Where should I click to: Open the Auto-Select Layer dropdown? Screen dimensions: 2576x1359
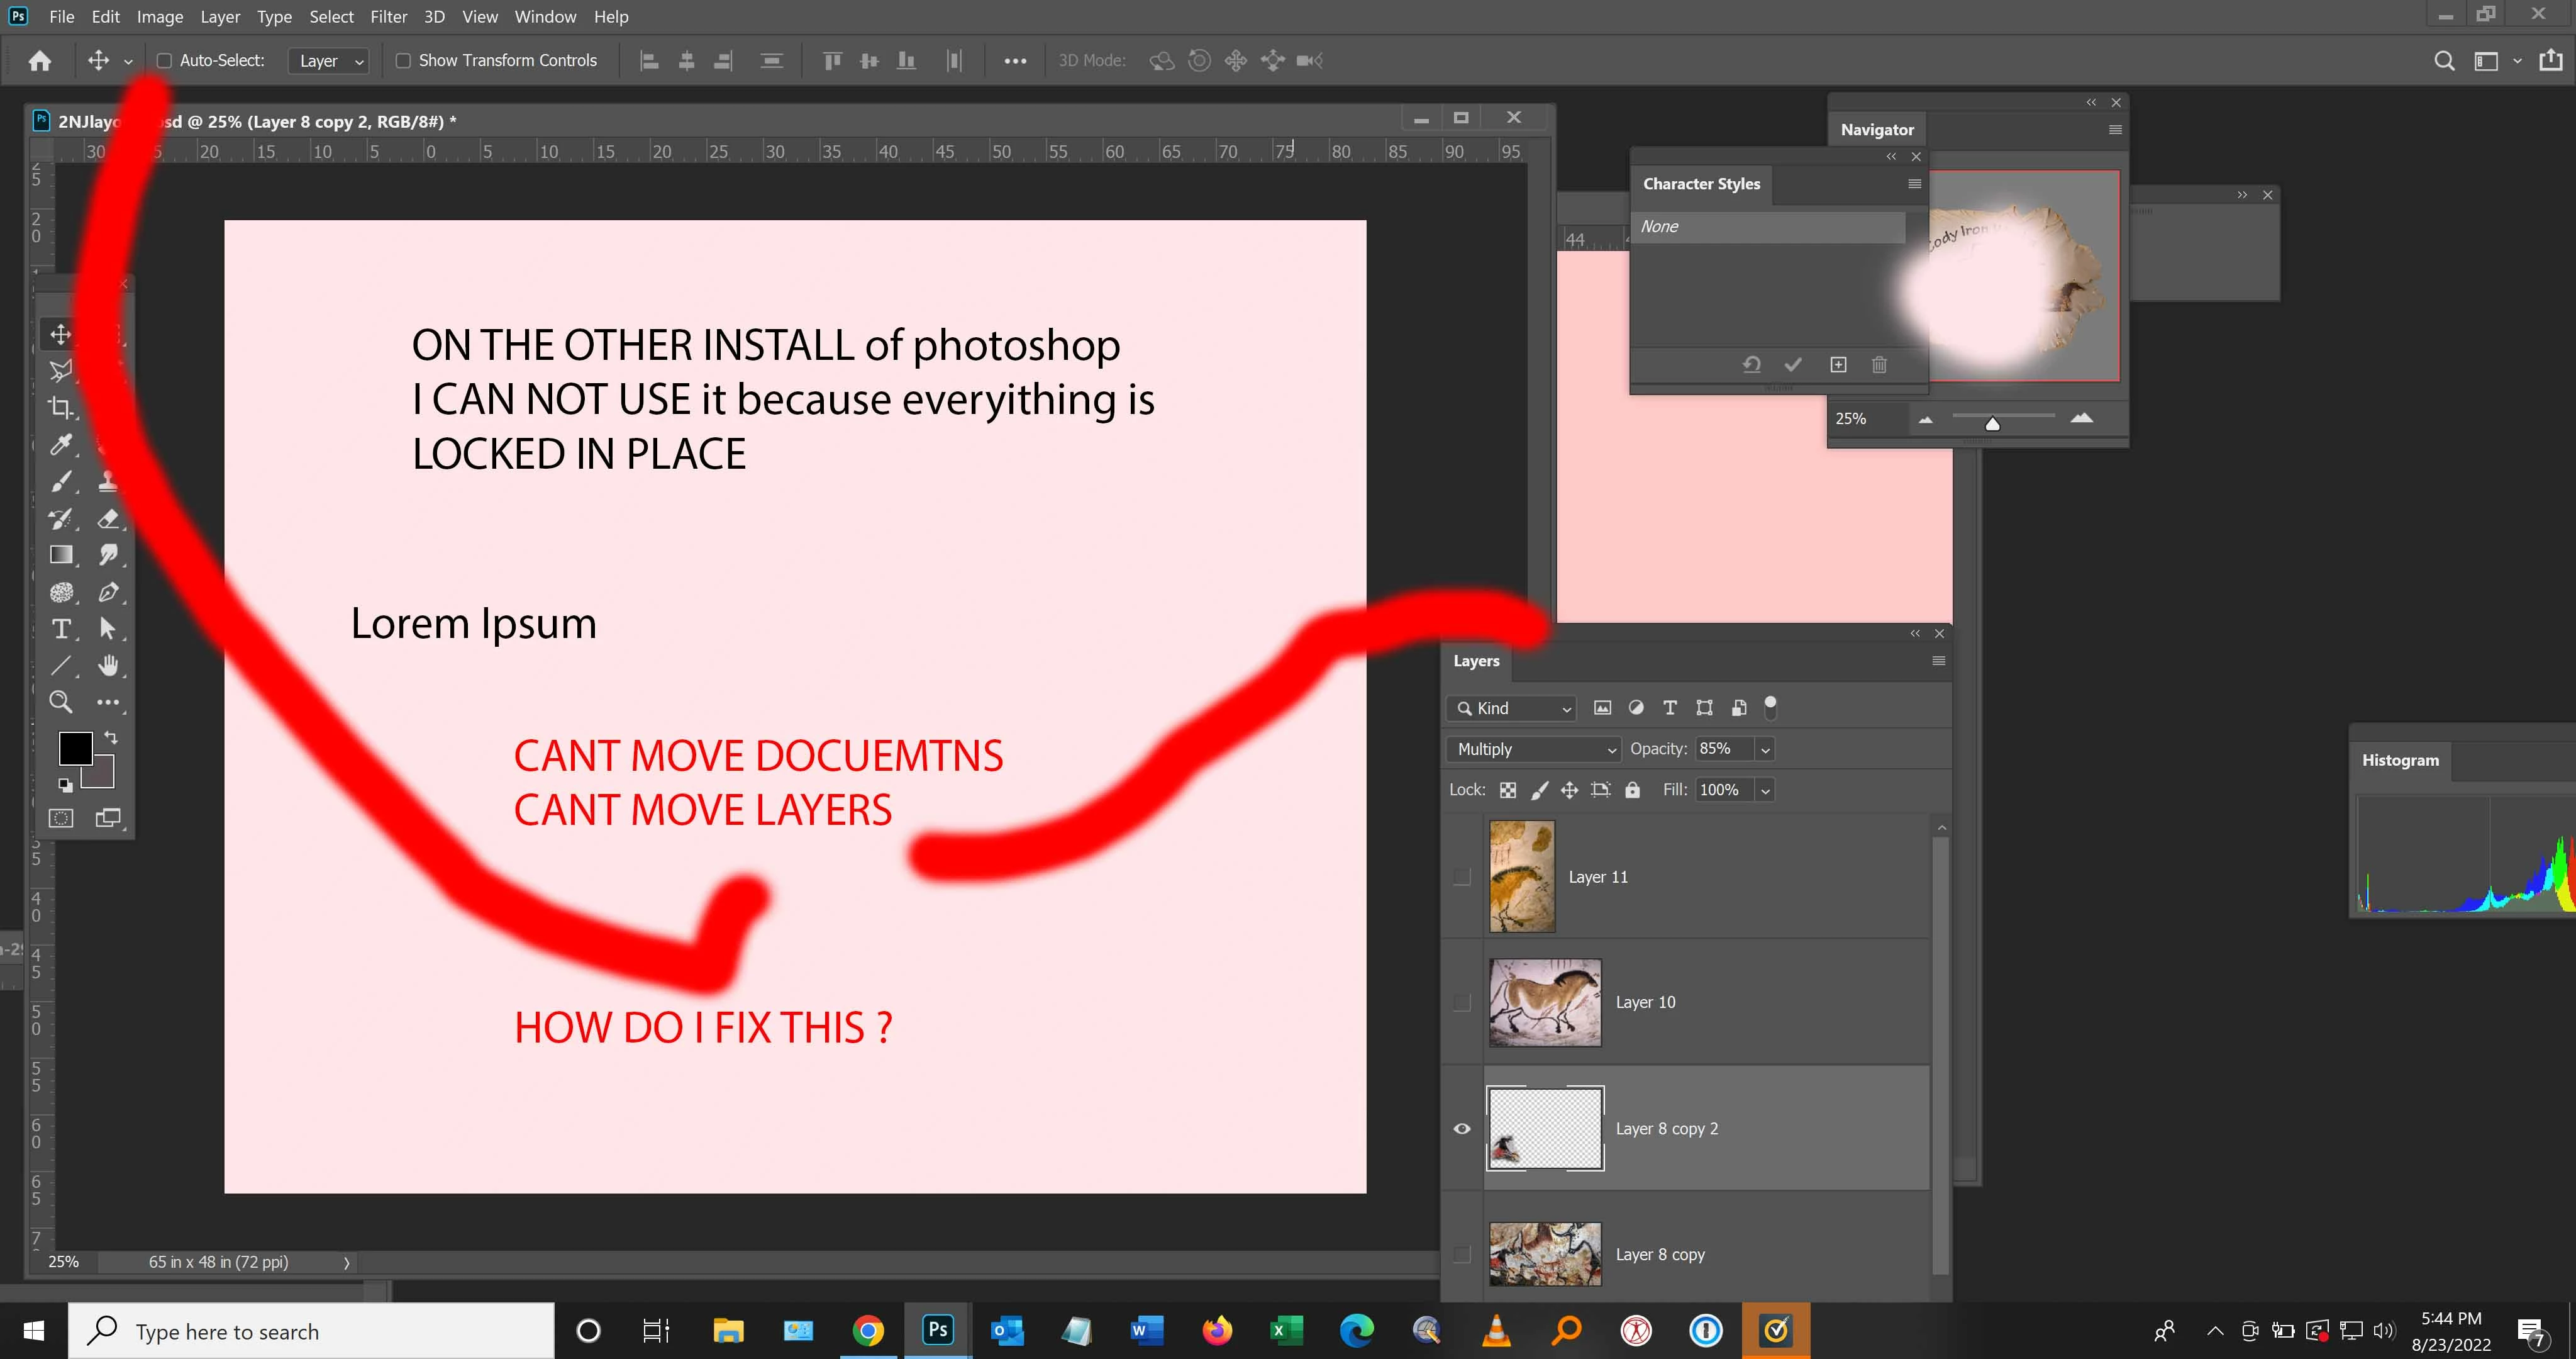point(330,61)
